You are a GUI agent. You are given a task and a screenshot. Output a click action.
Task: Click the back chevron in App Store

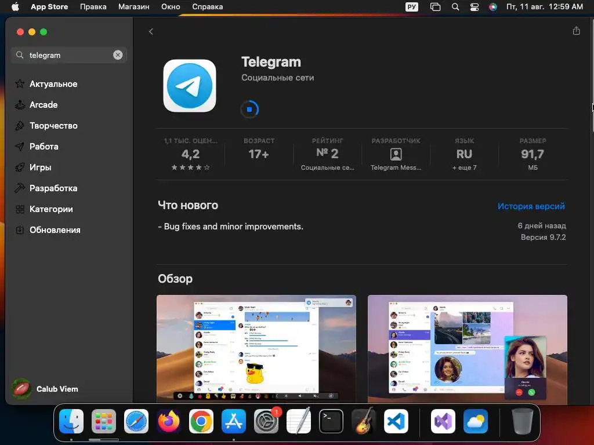pyautogui.click(x=151, y=31)
